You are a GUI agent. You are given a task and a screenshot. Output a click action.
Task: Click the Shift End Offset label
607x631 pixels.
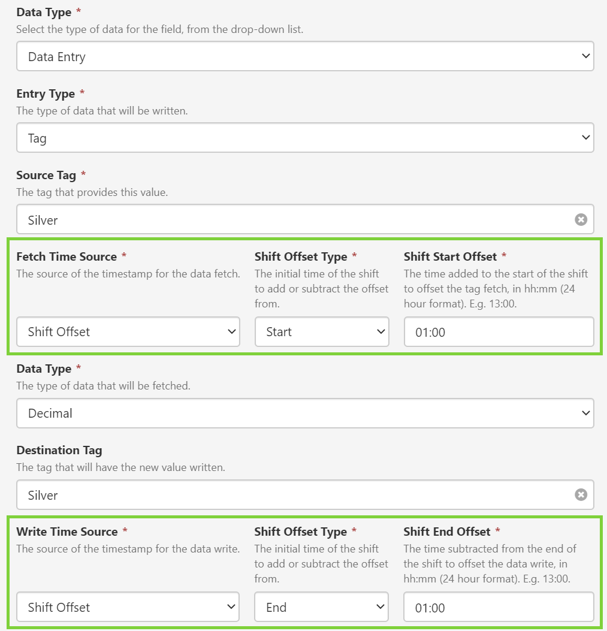(447, 532)
